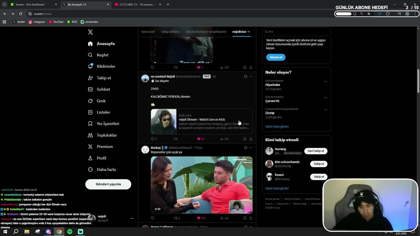The width and height of the screenshot is (420, 236).
Task: Switch to Takip ediyor tab
Action: pos(170,31)
